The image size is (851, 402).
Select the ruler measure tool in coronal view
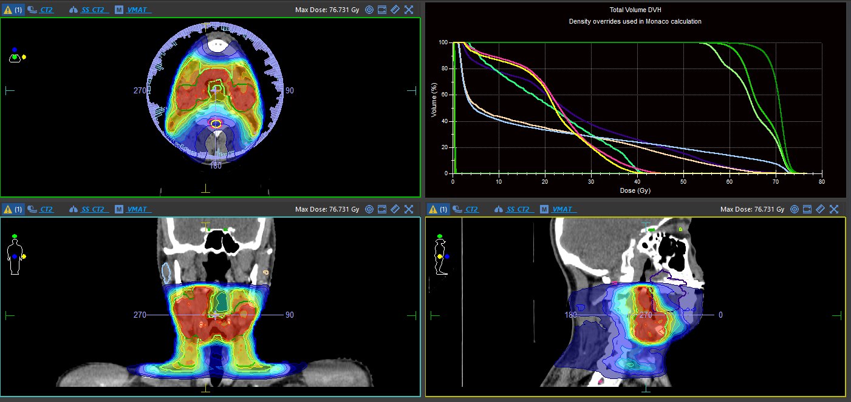tap(395, 209)
